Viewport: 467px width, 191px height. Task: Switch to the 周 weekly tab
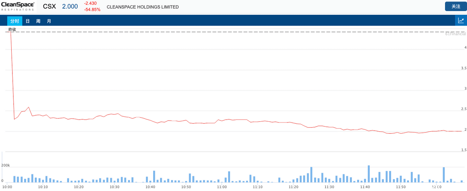(38, 21)
